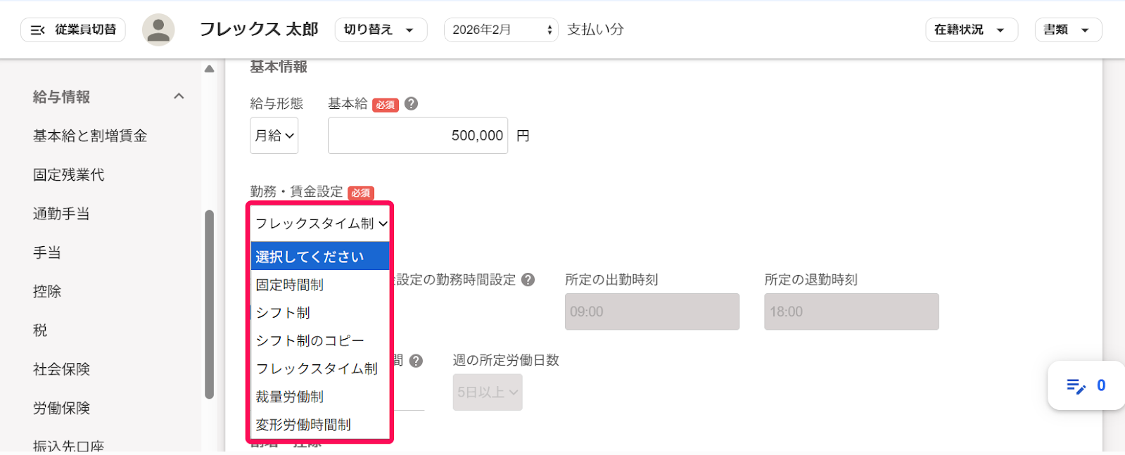Select フレックスタイム制 option in list
This screenshot has height=455, width=1125.
pyautogui.click(x=320, y=369)
